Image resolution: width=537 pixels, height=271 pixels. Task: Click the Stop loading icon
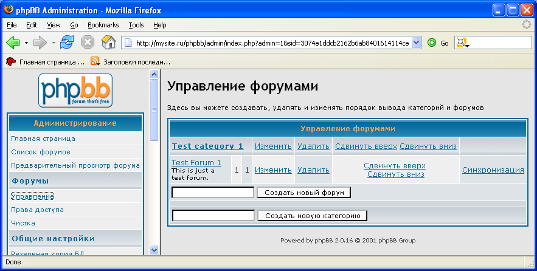(x=88, y=43)
